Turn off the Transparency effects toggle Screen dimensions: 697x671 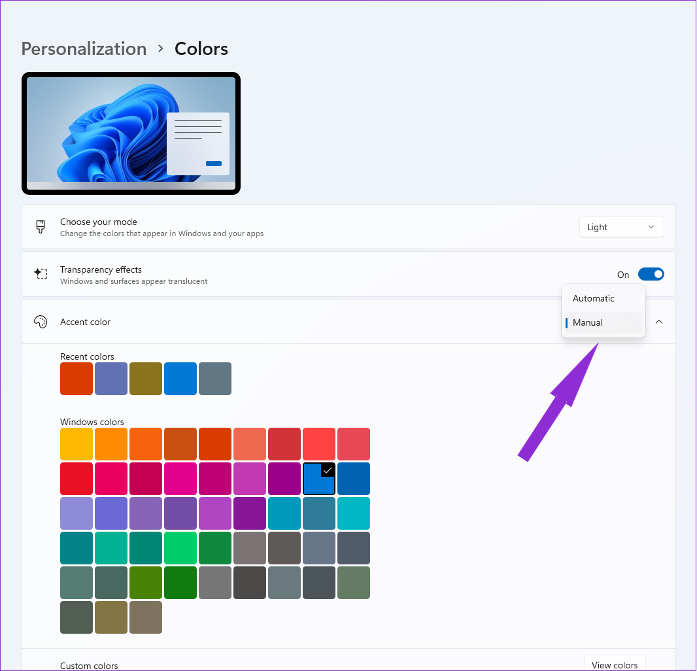click(651, 275)
